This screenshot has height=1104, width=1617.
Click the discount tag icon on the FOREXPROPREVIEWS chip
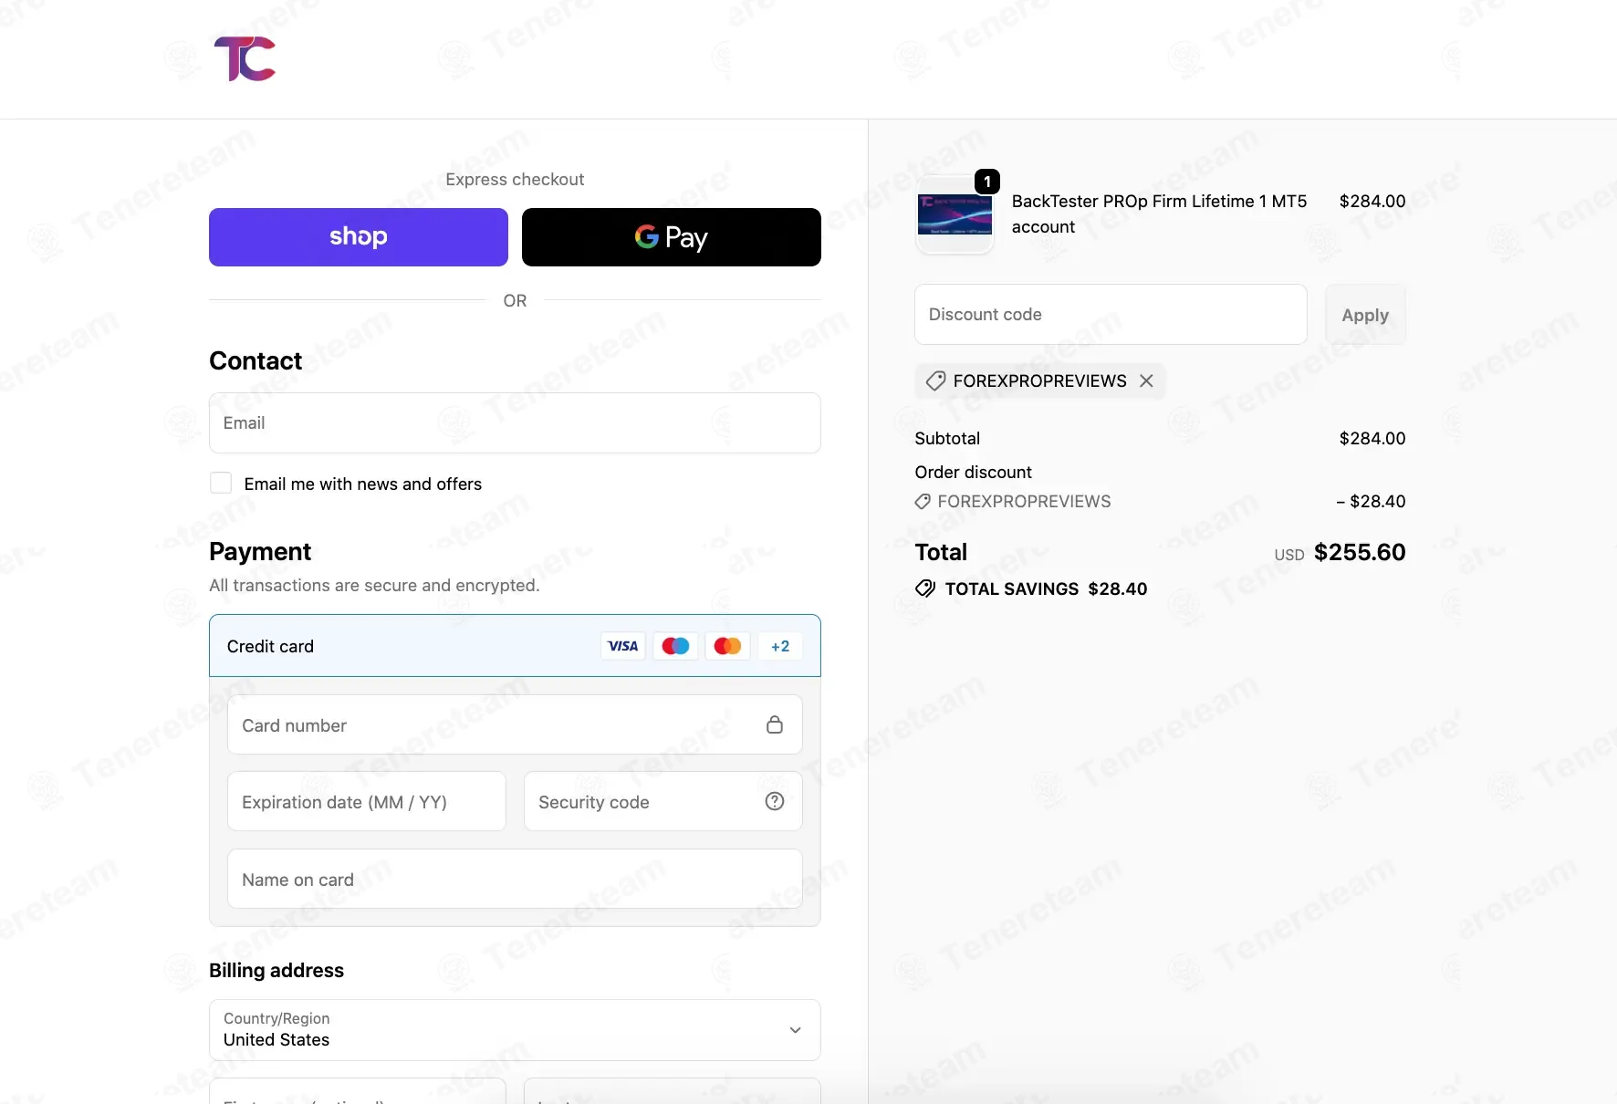coord(935,380)
